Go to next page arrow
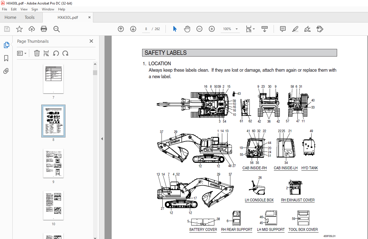This screenshot has height=239, width=368. [133, 29]
